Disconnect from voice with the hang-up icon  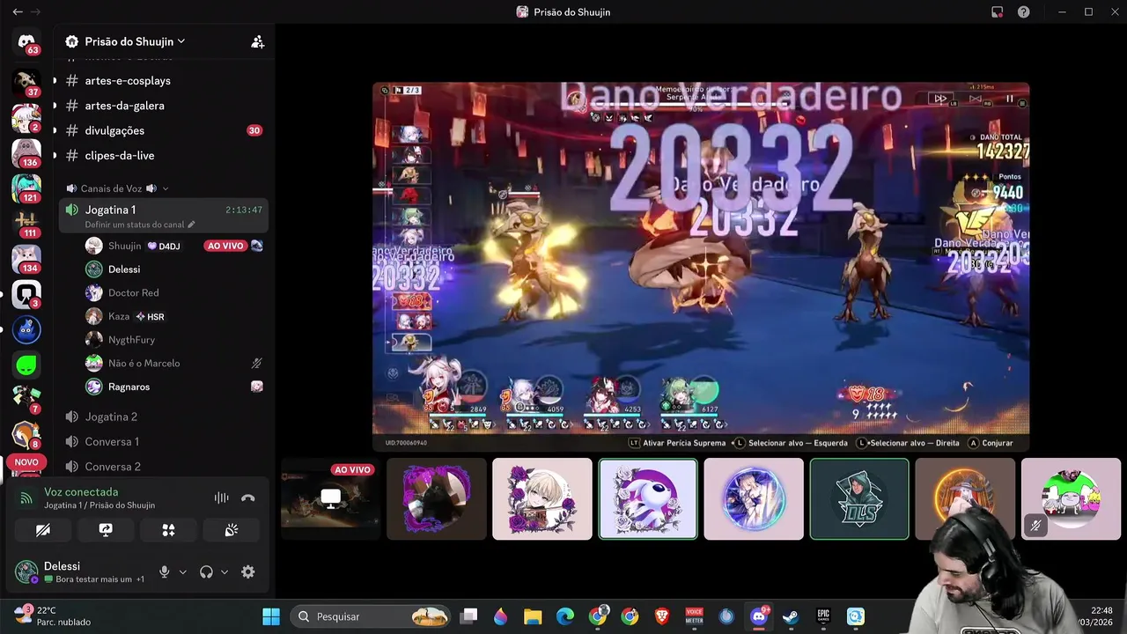click(248, 498)
